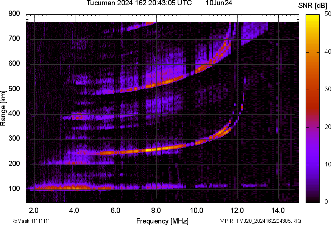Screen dimensions: 331x225
Task: Click the '100' range tick label
Action: (14, 188)
